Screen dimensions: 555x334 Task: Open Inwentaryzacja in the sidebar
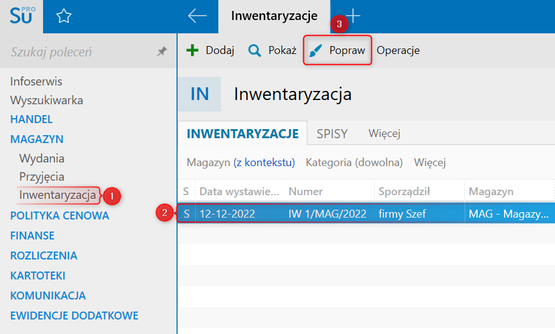coord(58,195)
